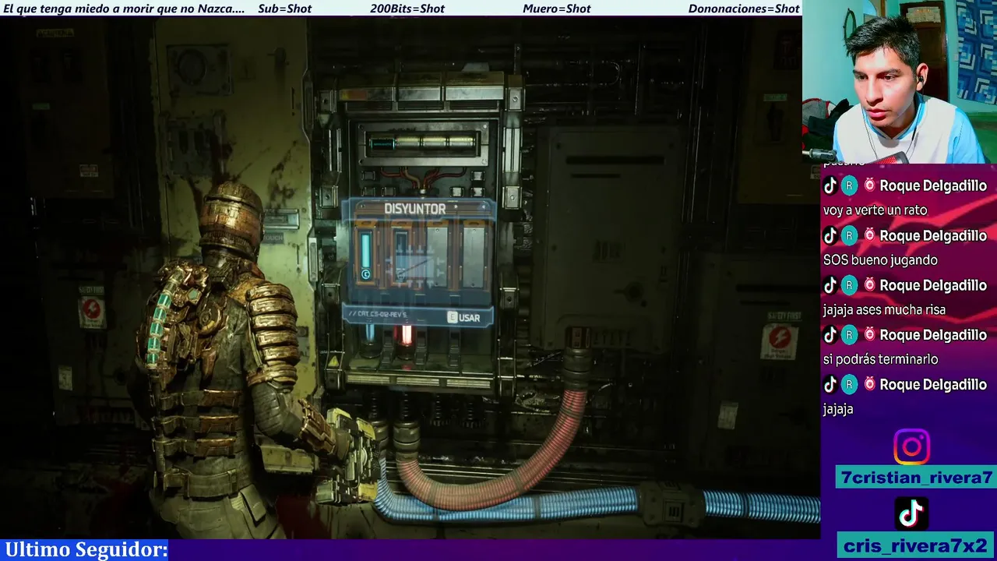Click the large TikTok logo above cris_rivera7x2
997x561 pixels.
[x=911, y=513]
